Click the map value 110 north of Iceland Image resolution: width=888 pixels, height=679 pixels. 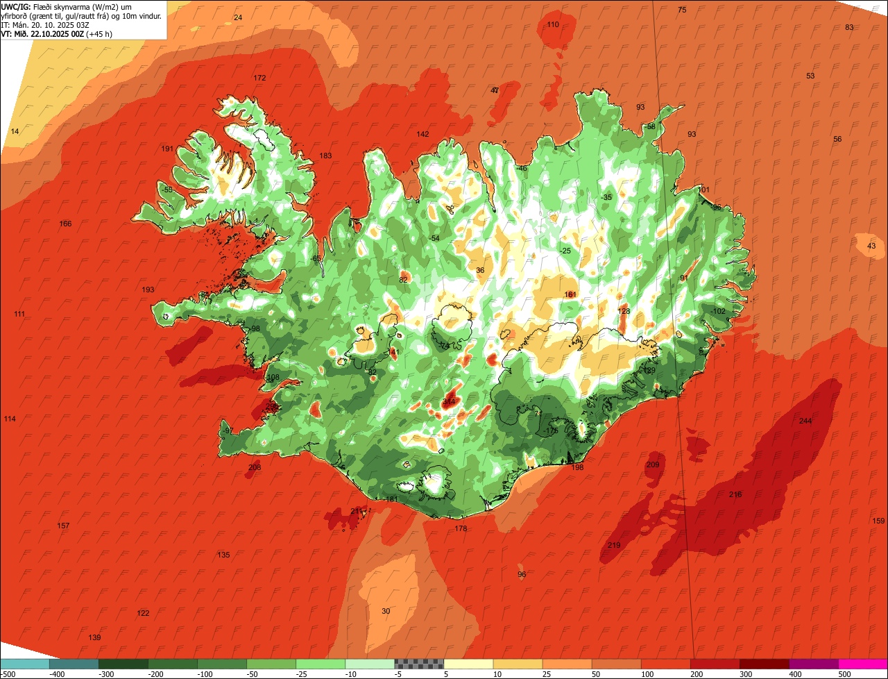click(x=553, y=24)
